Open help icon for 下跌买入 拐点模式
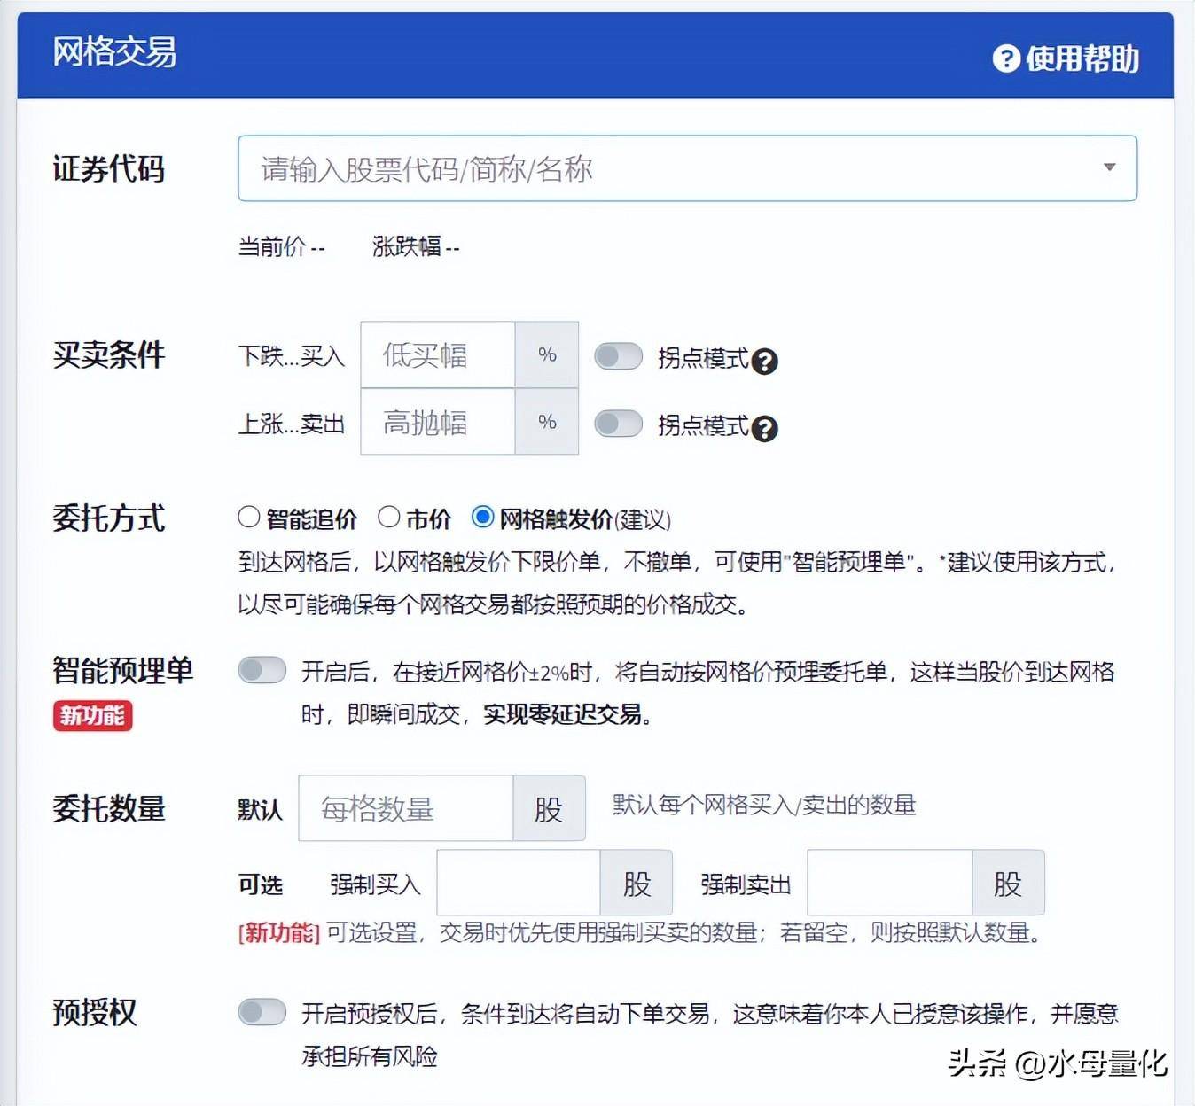This screenshot has width=1195, height=1106. (x=764, y=361)
